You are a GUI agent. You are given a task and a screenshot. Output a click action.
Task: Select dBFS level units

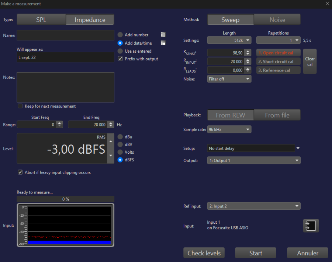point(120,160)
